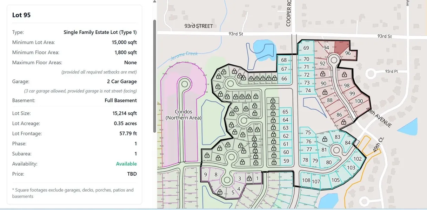Click the highlighted dark red lot 95
The height and width of the screenshot is (210, 427).
pos(342,45)
